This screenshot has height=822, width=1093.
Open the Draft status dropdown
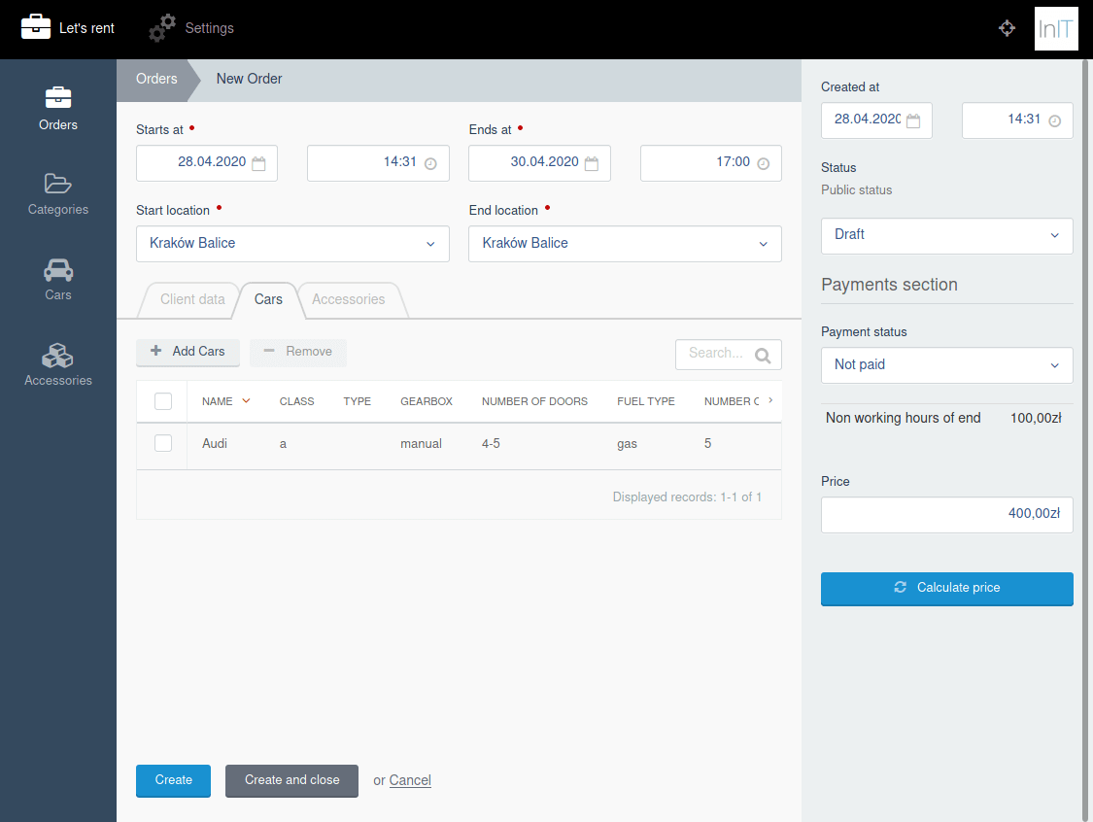pyautogui.click(x=946, y=236)
